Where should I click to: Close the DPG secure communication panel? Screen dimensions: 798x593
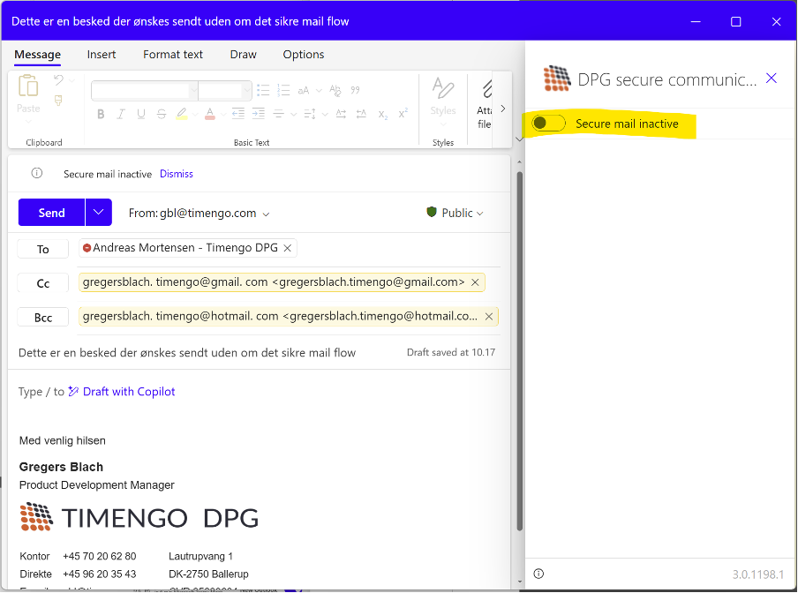click(772, 79)
